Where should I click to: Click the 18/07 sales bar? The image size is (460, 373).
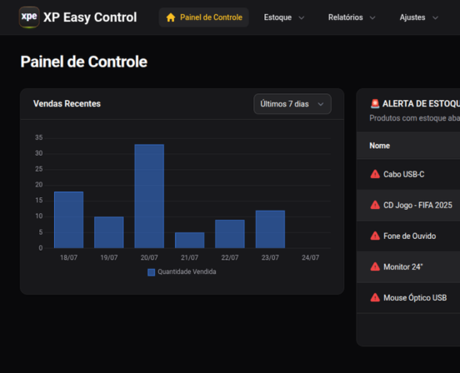(x=68, y=220)
